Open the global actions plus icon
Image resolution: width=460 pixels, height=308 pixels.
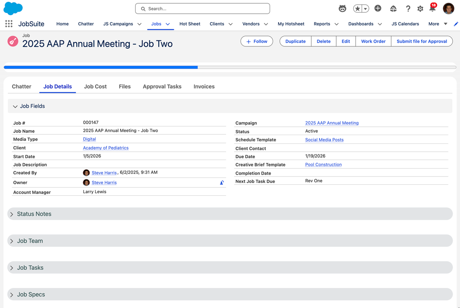[x=378, y=8]
